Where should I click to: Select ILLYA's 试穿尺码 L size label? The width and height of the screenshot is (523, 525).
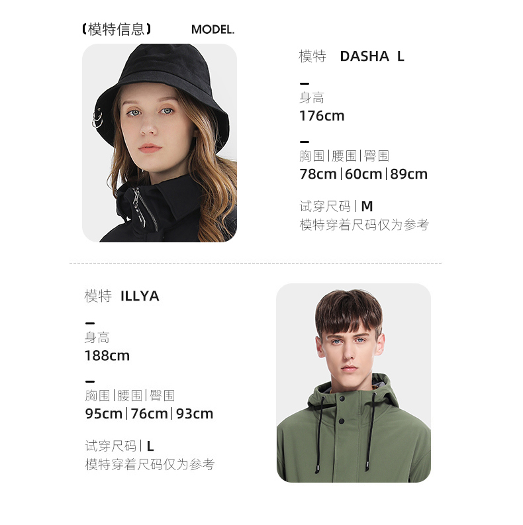pos(120,446)
